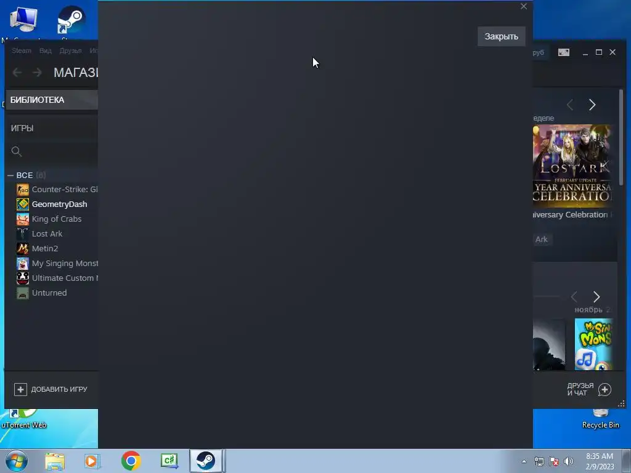
Task: Open the Recycle Bin desktop icon
Action: (x=600, y=419)
